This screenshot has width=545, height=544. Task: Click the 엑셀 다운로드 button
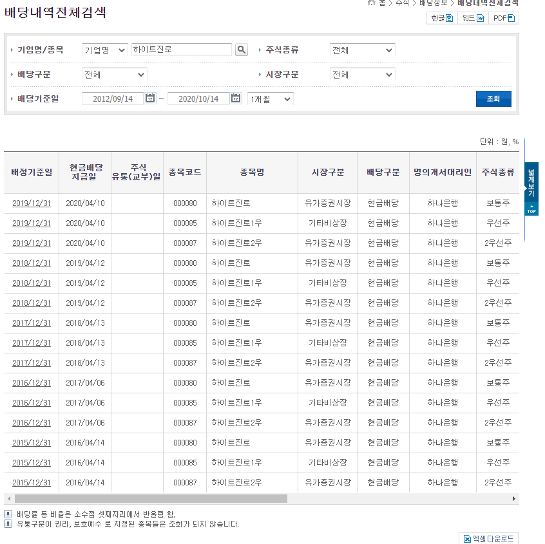point(489,538)
